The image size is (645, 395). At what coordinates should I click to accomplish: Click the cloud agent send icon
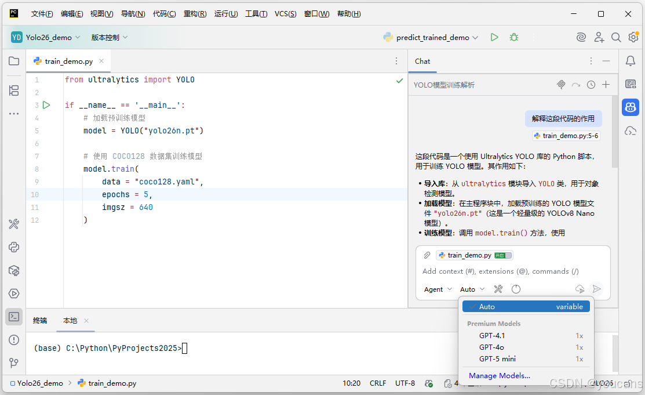(x=580, y=289)
